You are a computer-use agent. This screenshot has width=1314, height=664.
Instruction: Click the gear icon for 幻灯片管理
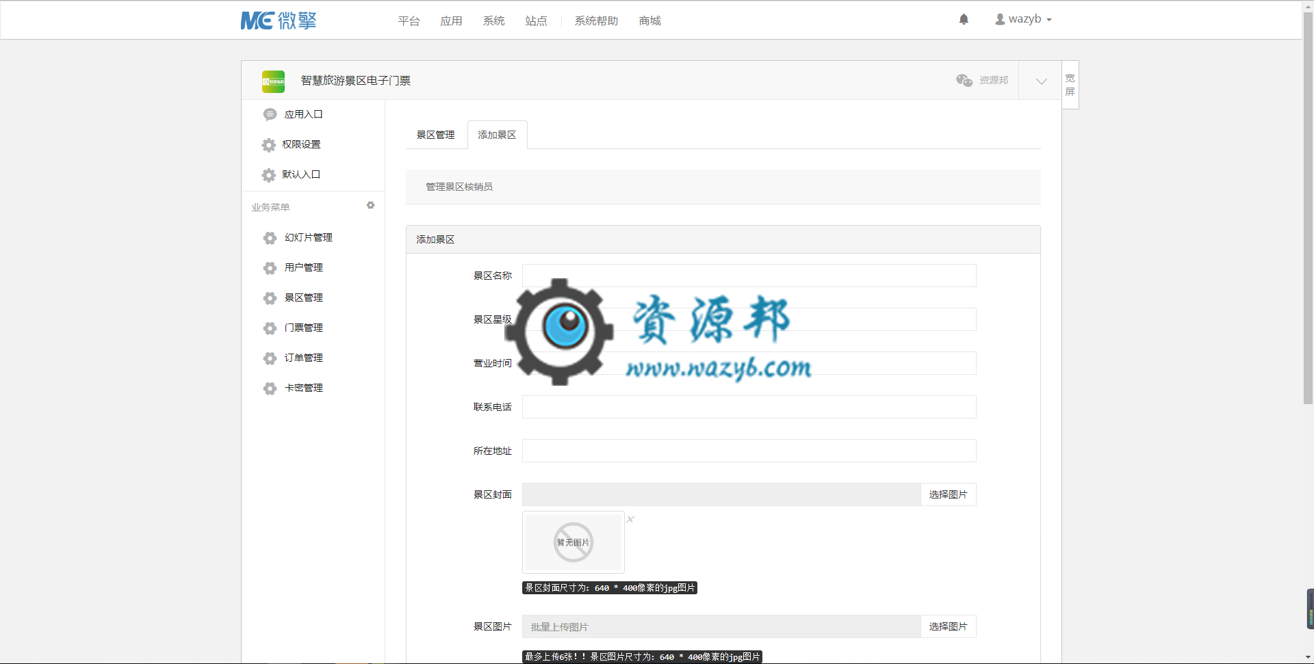tap(270, 238)
